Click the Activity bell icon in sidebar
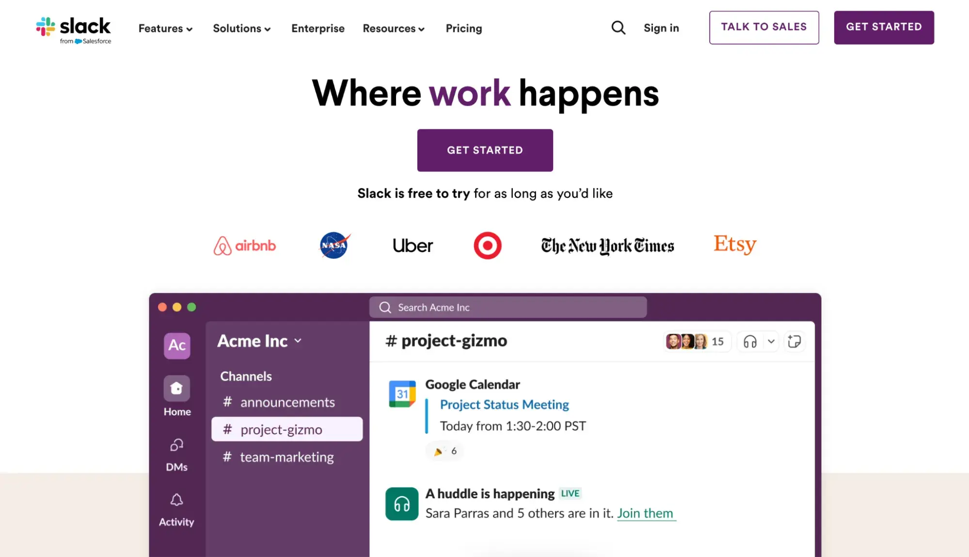 pos(175,499)
